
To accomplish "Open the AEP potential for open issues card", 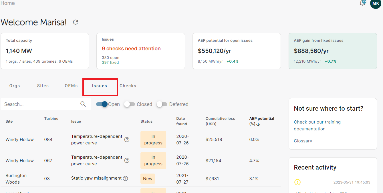I will [237, 51].
